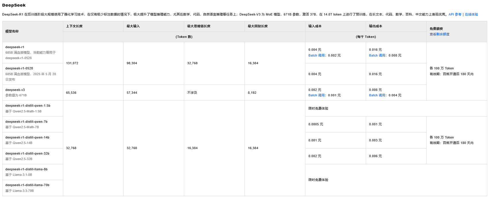Select the 0.016 元 output cost for deepseek-r1-0528
The image size is (489, 201).
click(376, 74)
